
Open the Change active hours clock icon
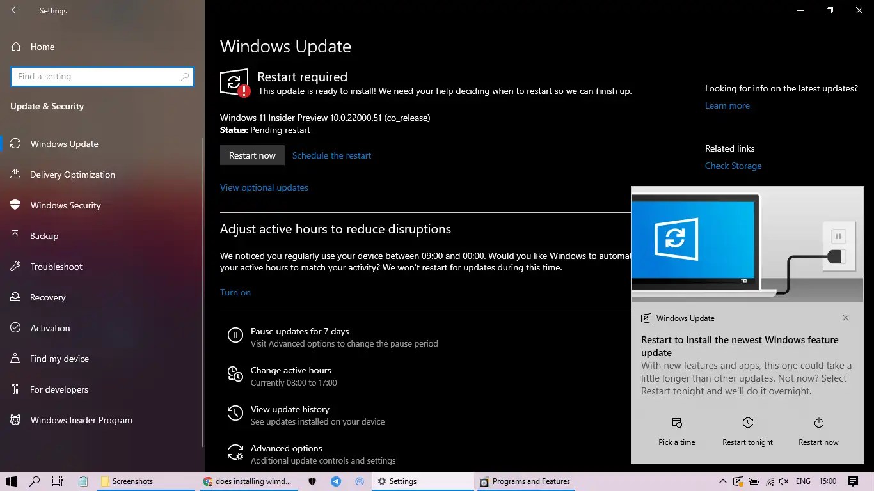click(x=235, y=374)
